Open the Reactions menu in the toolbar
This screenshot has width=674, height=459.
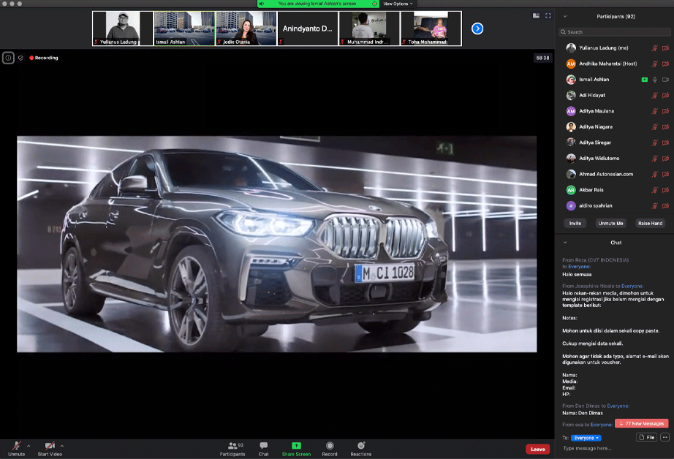(360, 447)
